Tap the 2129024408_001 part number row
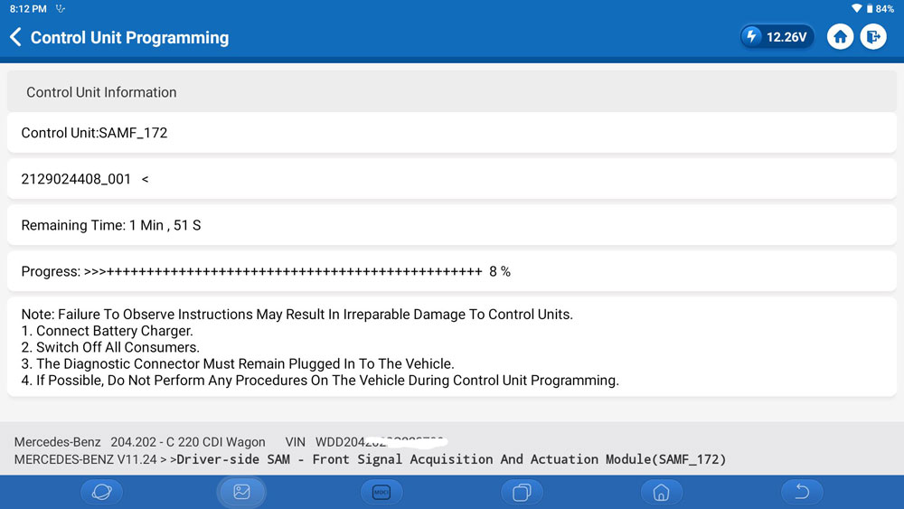Screen dimensions: 904x509 click(x=451, y=179)
